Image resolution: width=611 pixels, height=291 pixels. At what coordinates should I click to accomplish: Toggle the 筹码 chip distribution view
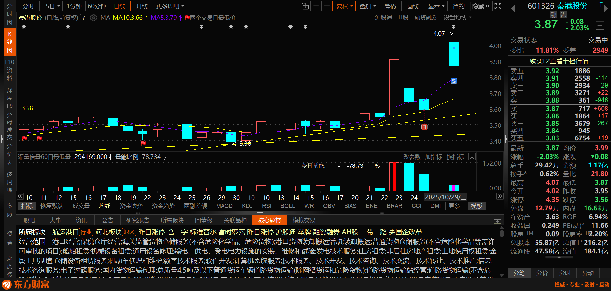(x=390, y=6)
